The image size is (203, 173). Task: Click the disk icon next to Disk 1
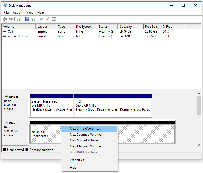[6, 123]
